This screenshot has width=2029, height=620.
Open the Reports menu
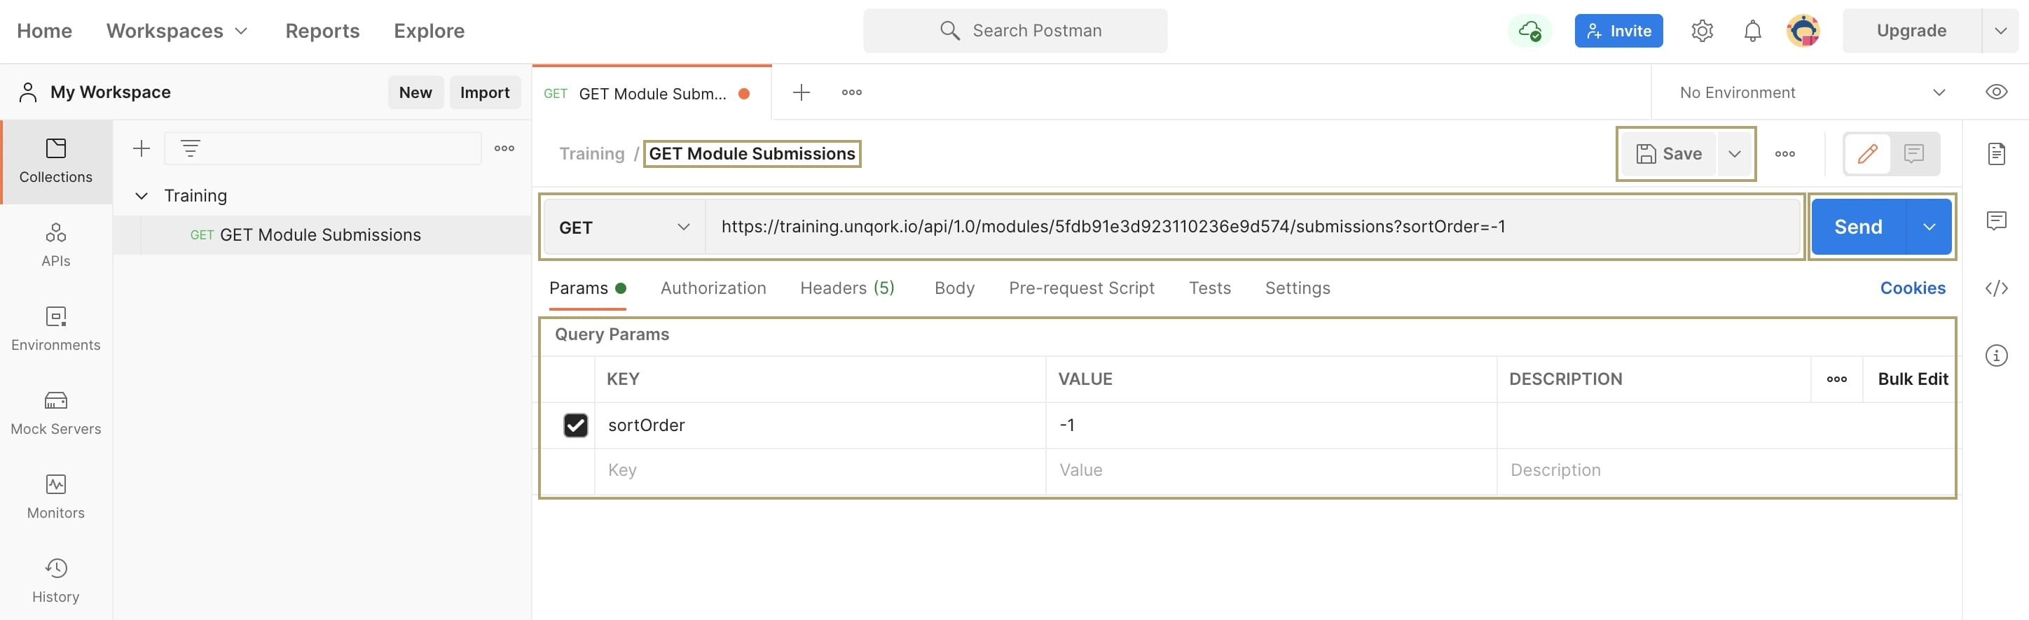[322, 31]
